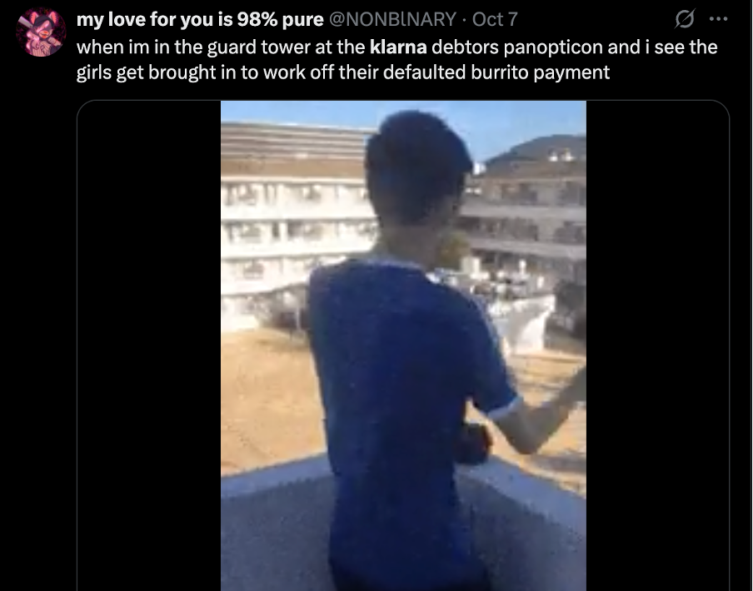Click the Grok slashed-circle icon
The width and height of the screenshot is (753, 591).
click(x=685, y=19)
